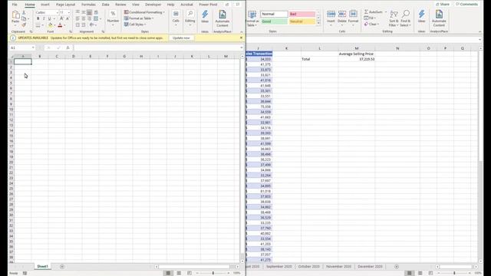Click the Format Painter brush in left window
Screen dimensions: 491x276
(x=24, y=25)
